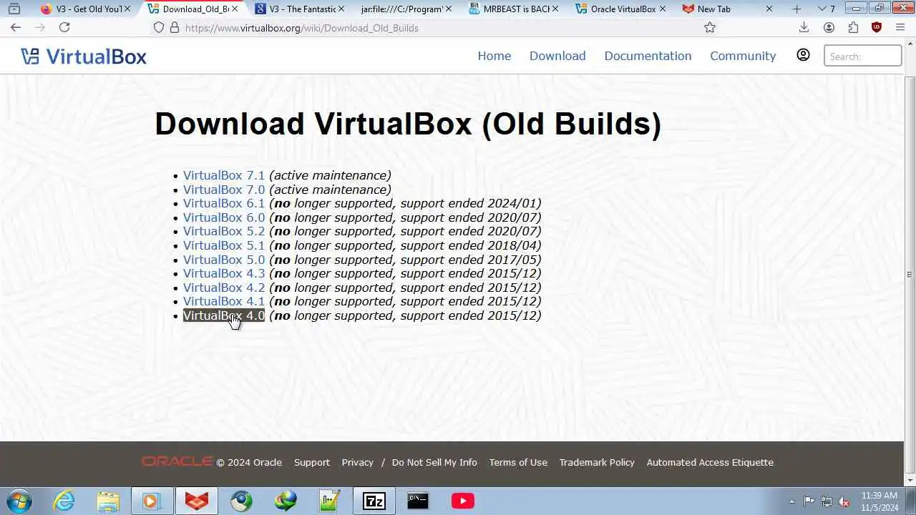
Task: Open the Home nav link
Action: pyautogui.click(x=494, y=56)
